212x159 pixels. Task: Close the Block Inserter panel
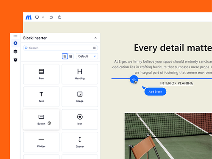tap(95, 38)
